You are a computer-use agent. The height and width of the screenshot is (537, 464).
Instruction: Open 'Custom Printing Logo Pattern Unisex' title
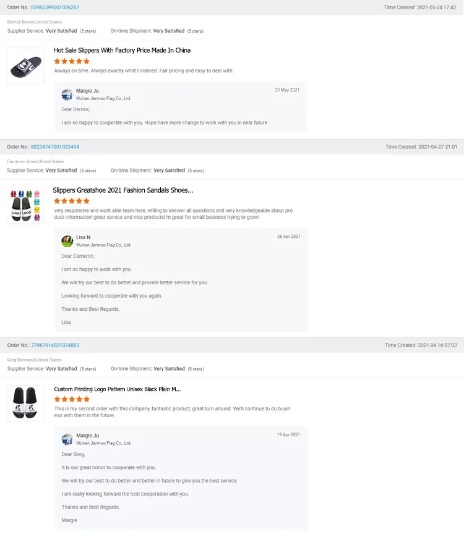point(118,389)
